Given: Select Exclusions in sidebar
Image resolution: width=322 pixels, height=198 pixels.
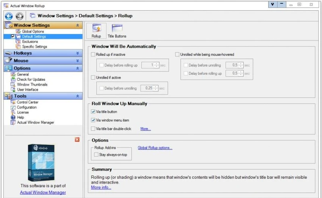Looking at the screenshot, I should 30,41.
